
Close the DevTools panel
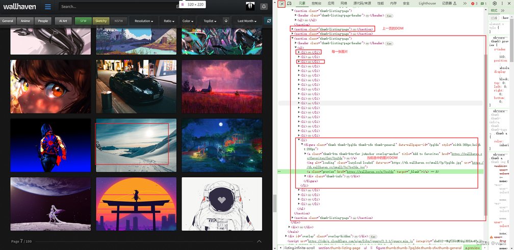[x=509, y=3]
